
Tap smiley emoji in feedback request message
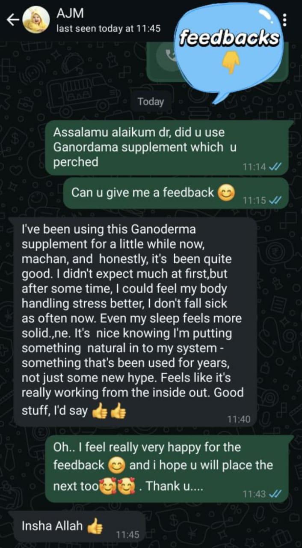226,194
